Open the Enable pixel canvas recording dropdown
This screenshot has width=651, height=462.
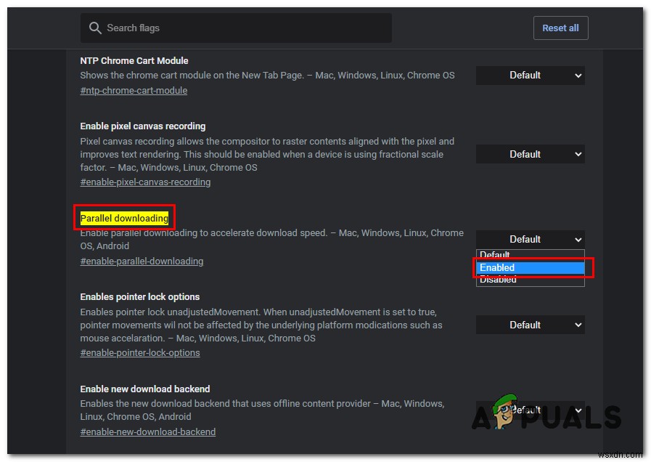point(530,154)
